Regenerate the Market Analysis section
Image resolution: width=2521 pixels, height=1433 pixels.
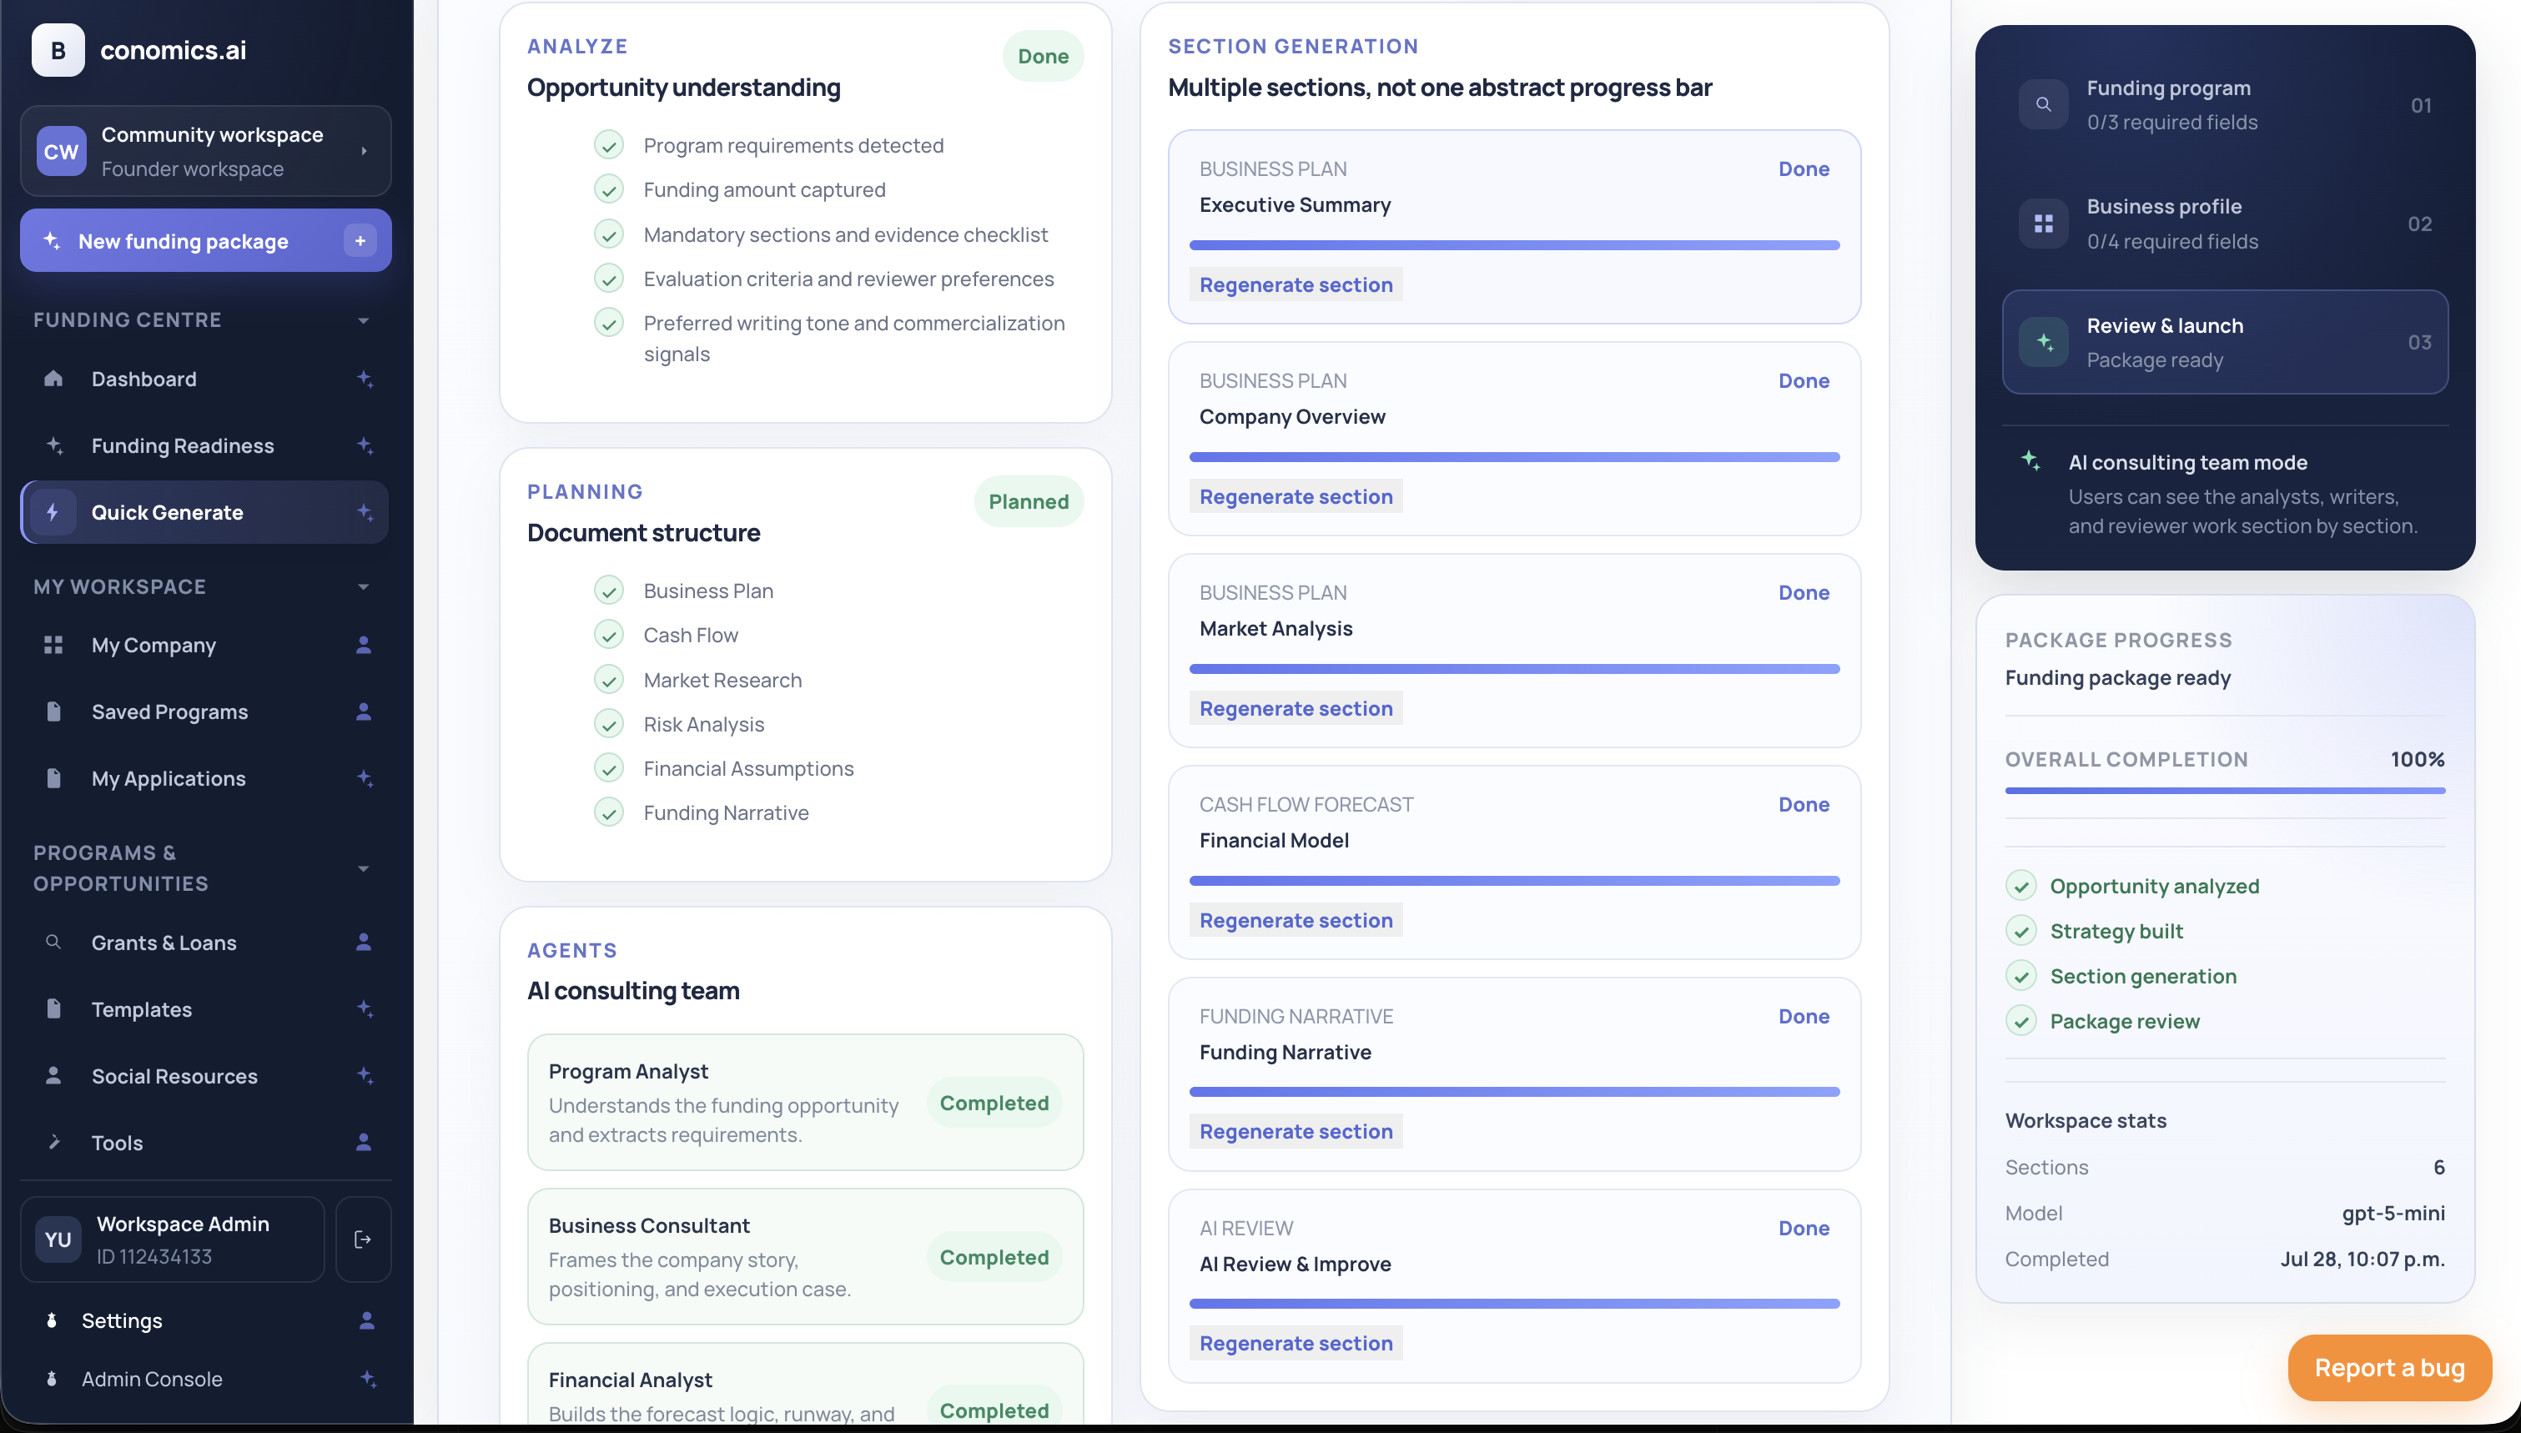(x=1296, y=709)
